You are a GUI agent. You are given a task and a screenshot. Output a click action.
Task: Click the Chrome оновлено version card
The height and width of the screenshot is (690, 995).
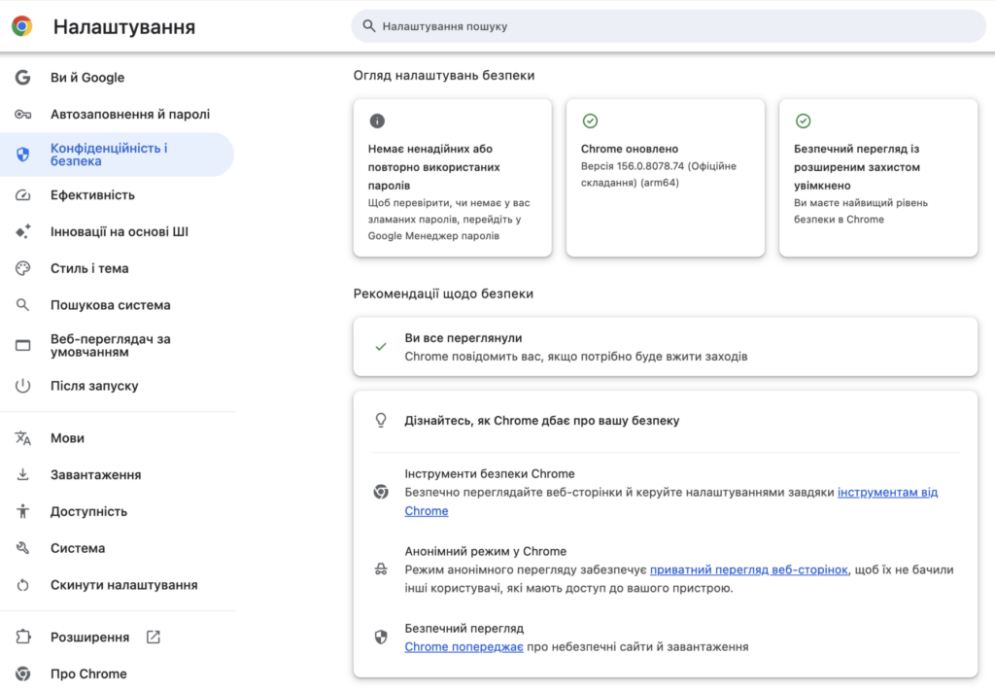pos(665,178)
